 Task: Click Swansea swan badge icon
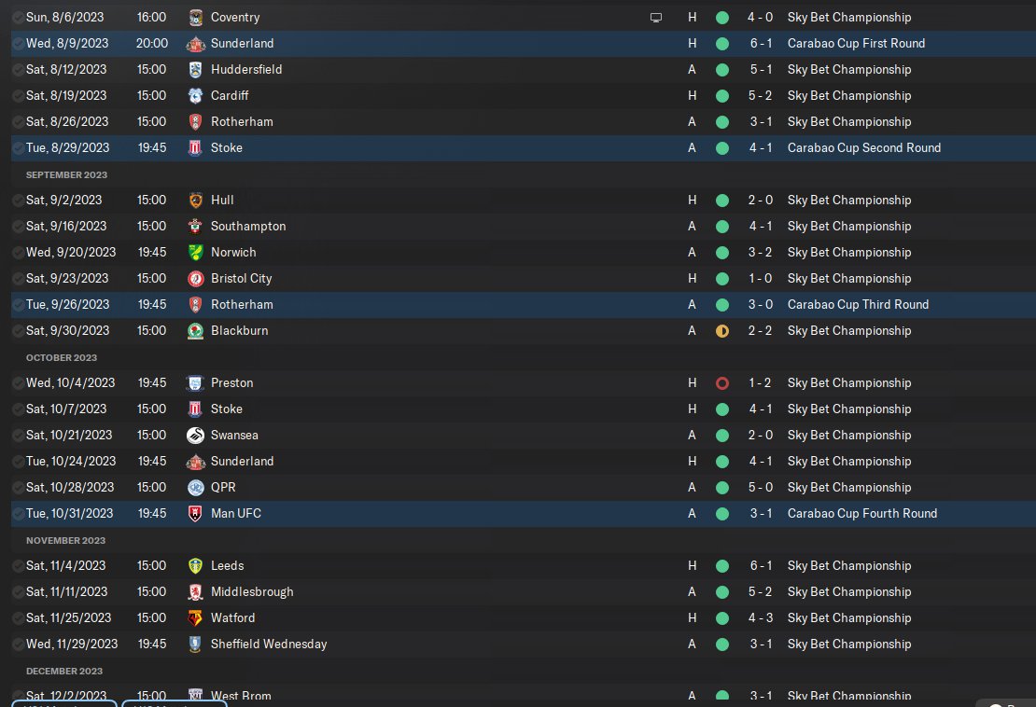tap(196, 435)
